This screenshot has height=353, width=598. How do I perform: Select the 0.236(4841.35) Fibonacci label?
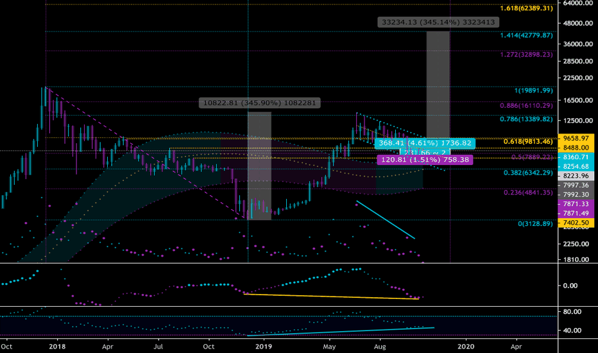(528, 193)
